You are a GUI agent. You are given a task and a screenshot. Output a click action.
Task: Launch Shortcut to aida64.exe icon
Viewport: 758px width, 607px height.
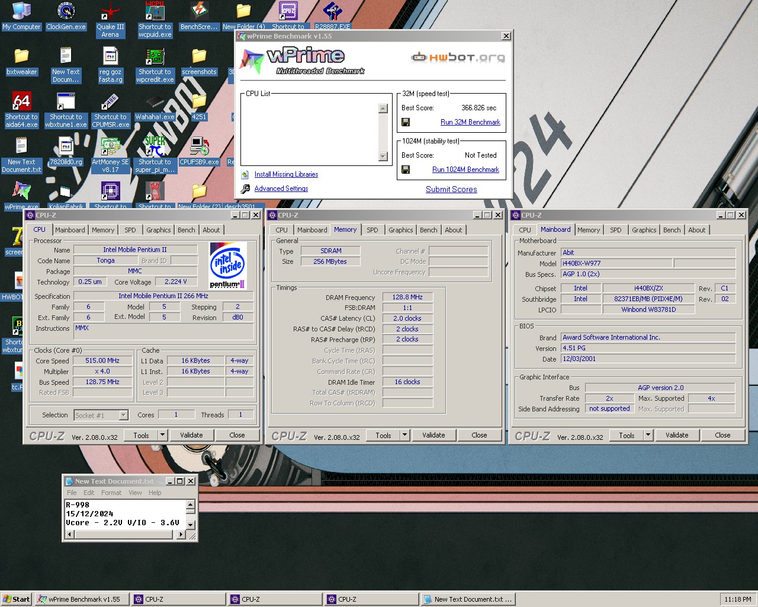21,111
